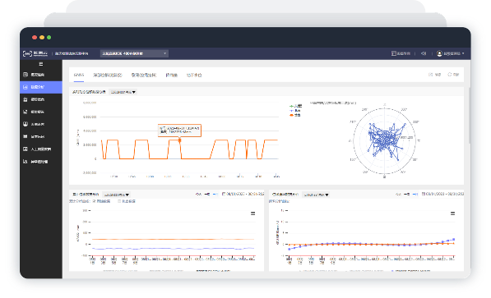The image size is (491, 298).
Task: Switch to the fourth tab in the tab bar
Action: [x=171, y=75]
